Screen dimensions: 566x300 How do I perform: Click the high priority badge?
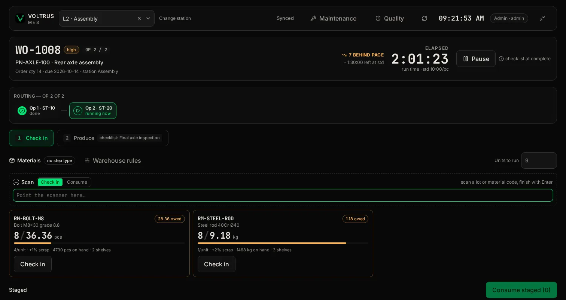(x=71, y=50)
